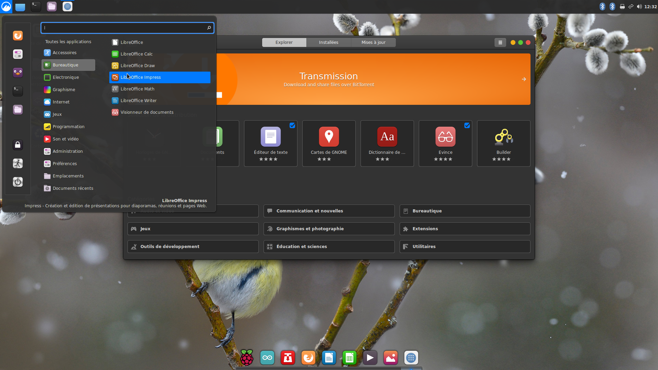Image resolution: width=658 pixels, height=370 pixels.
Task: Browse Communication et nouvelles category
Action: point(329,211)
